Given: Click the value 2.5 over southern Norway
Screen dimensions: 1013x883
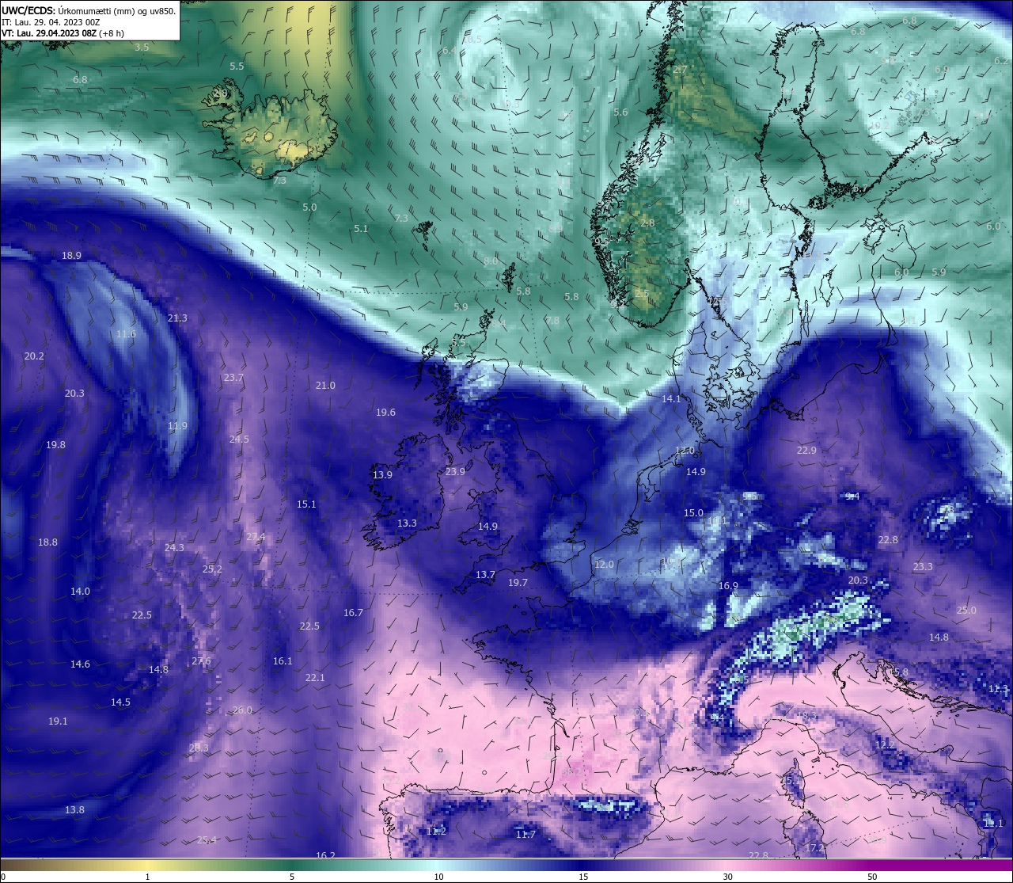Looking at the screenshot, I should point(642,294).
